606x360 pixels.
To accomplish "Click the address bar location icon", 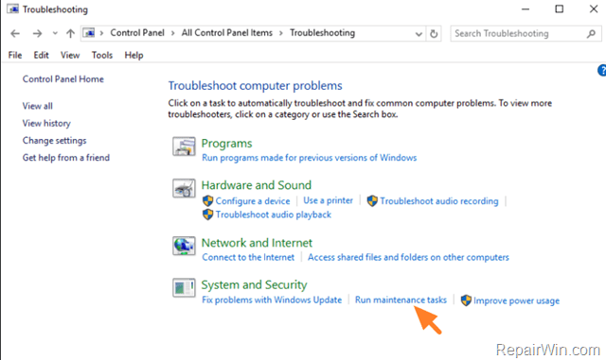I will (89, 33).
